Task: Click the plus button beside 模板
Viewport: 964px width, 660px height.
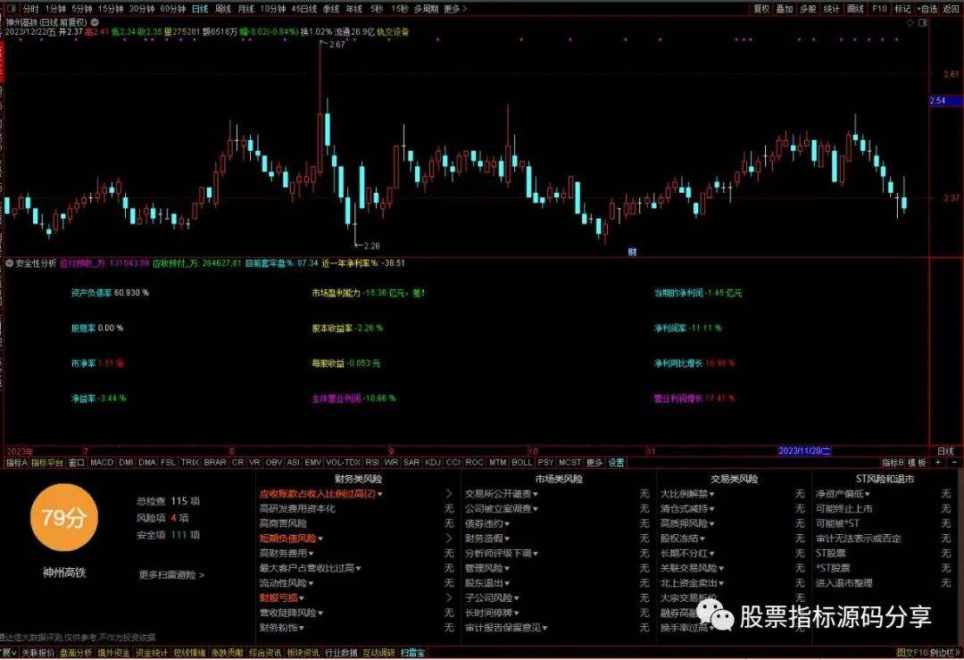Action: tap(938, 462)
